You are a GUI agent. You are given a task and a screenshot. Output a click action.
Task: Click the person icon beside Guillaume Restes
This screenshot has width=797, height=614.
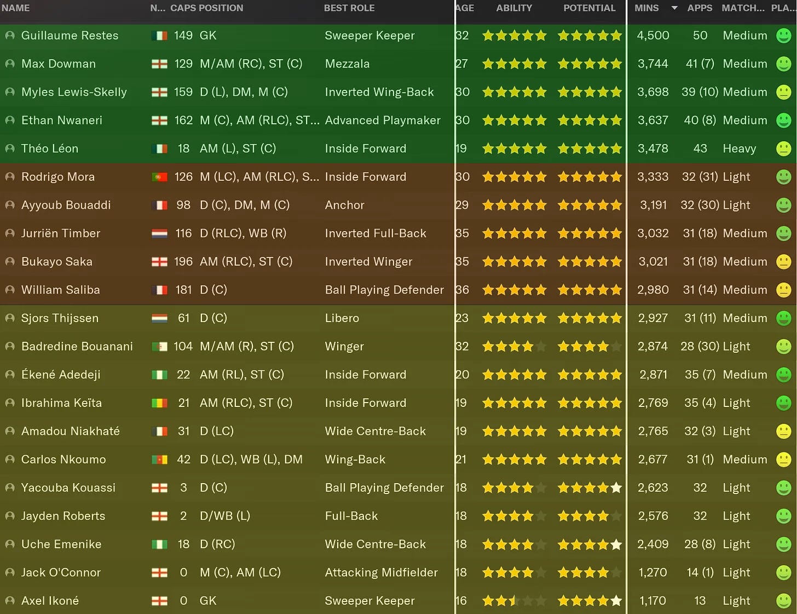pyautogui.click(x=10, y=36)
